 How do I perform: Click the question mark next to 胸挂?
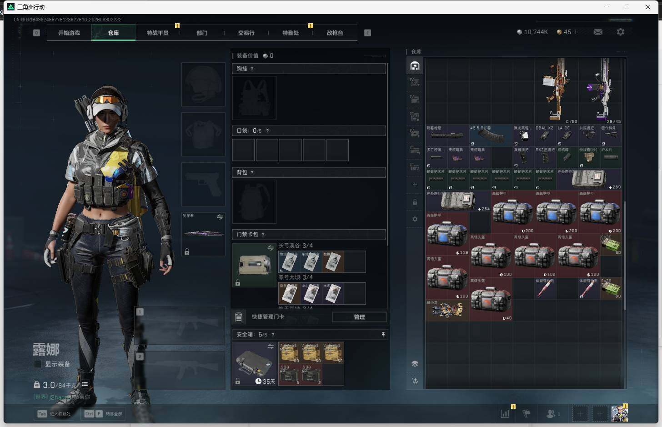(252, 69)
